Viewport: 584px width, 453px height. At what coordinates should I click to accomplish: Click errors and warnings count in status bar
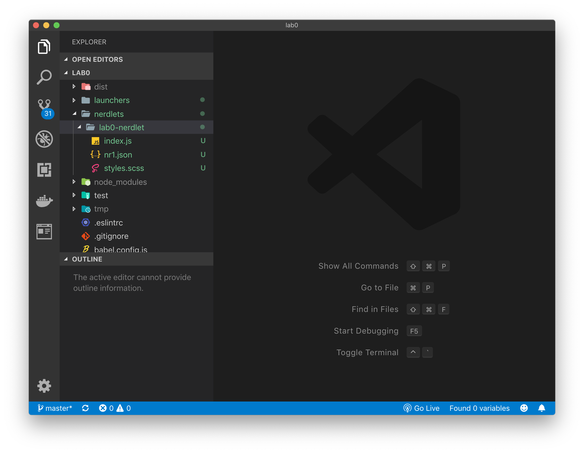pos(115,408)
